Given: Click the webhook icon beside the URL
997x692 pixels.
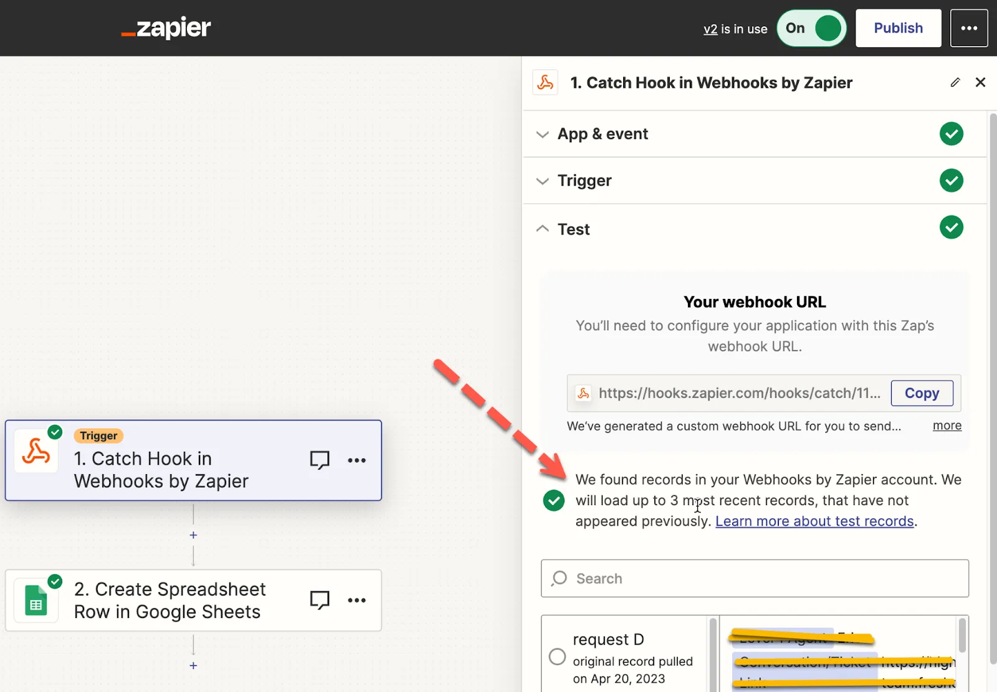Looking at the screenshot, I should (x=583, y=393).
